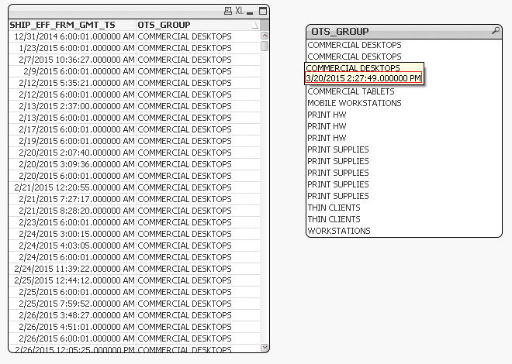This screenshot has width=512, height=364.
Task: Click timestamp 2/20/2015 6:00:01.000000 AM
Action: [77, 176]
